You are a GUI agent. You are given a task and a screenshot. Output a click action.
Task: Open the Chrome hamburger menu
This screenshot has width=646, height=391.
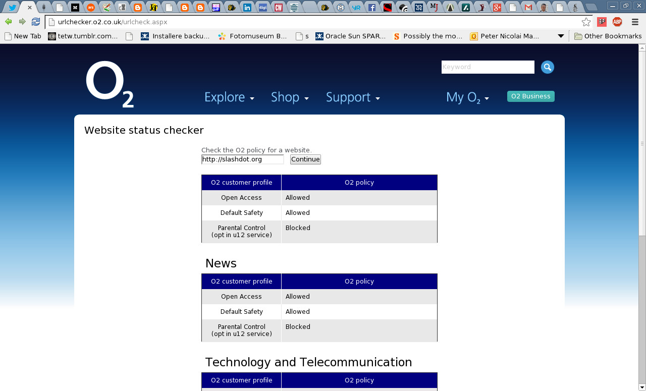(x=634, y=22)
